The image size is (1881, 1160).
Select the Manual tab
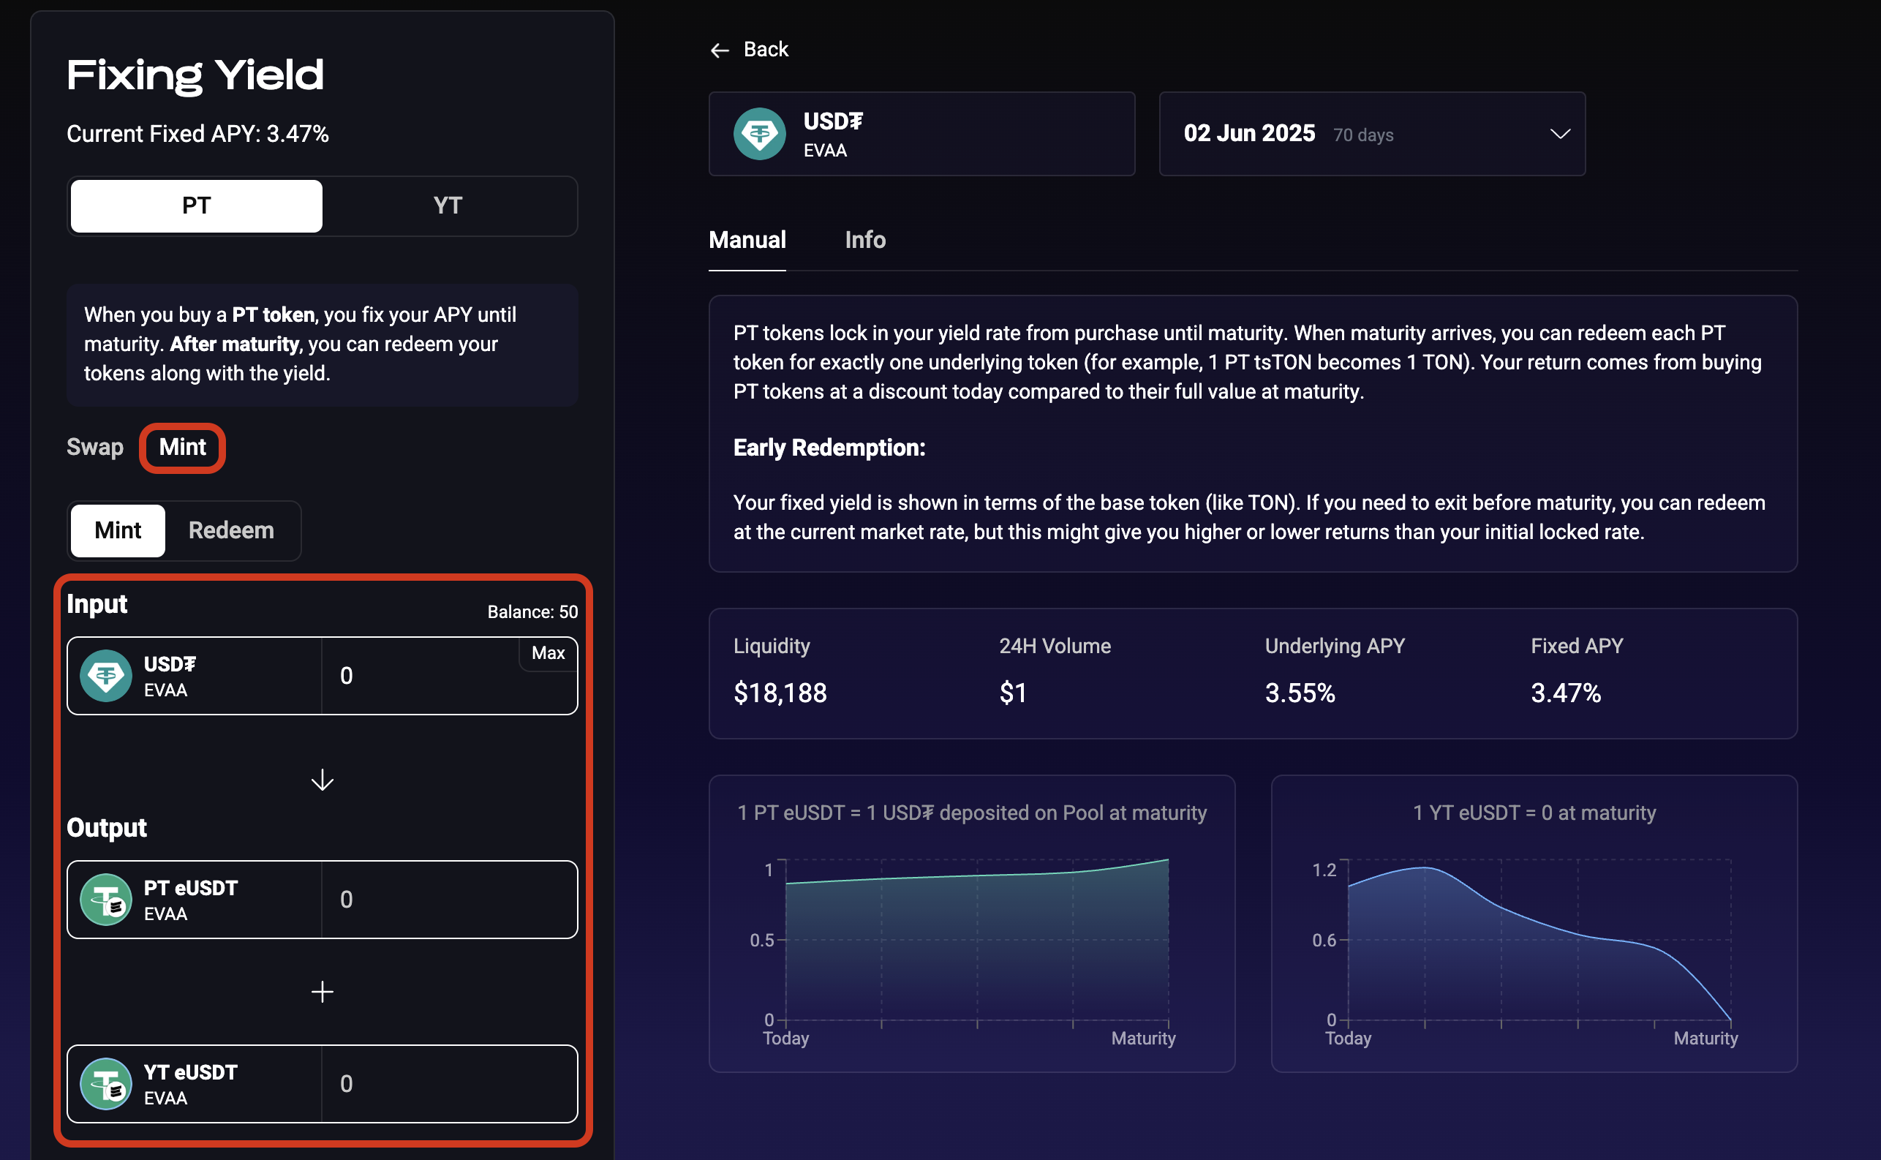point(747,240)
